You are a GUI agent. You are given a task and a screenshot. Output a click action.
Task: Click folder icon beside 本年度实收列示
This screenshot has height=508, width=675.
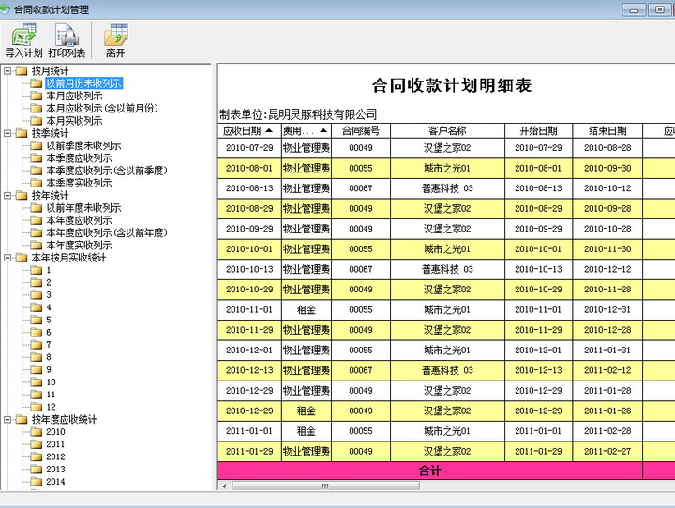pyautogui.click(x=37, y=245)
